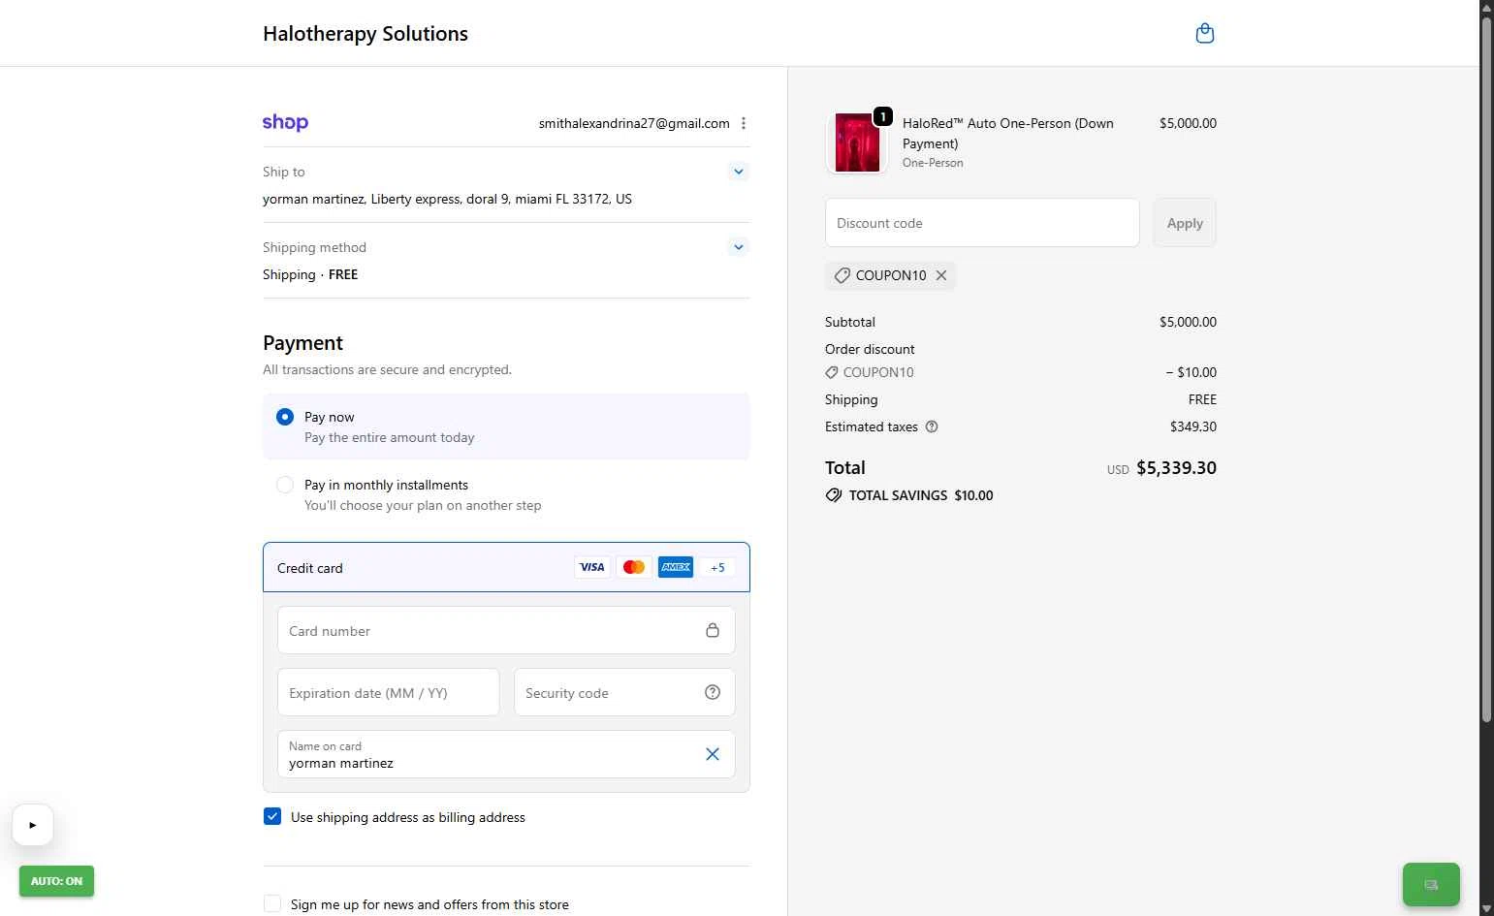Show Estimated taxes info tooltip
The width and height of the screenshot is (1494, 916).
tap(932, 426)
